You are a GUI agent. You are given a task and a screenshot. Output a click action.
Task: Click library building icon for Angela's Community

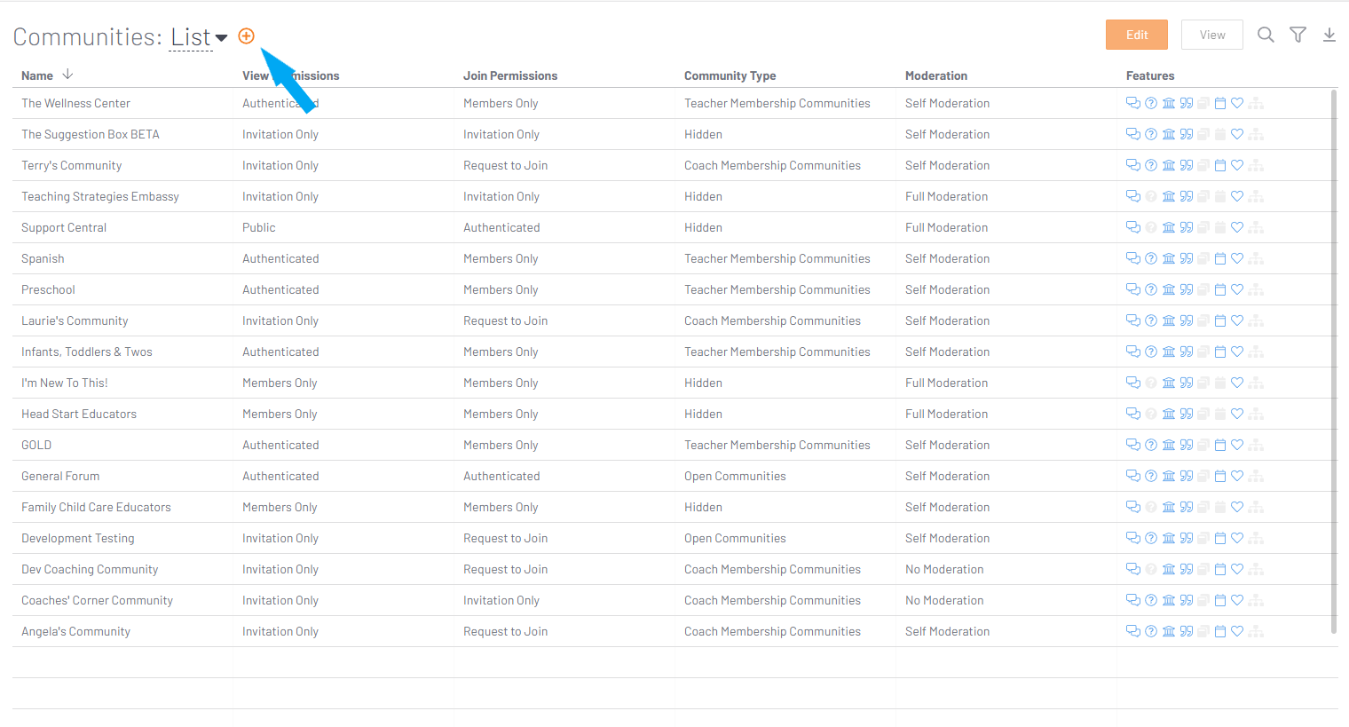click(1169, 631)
